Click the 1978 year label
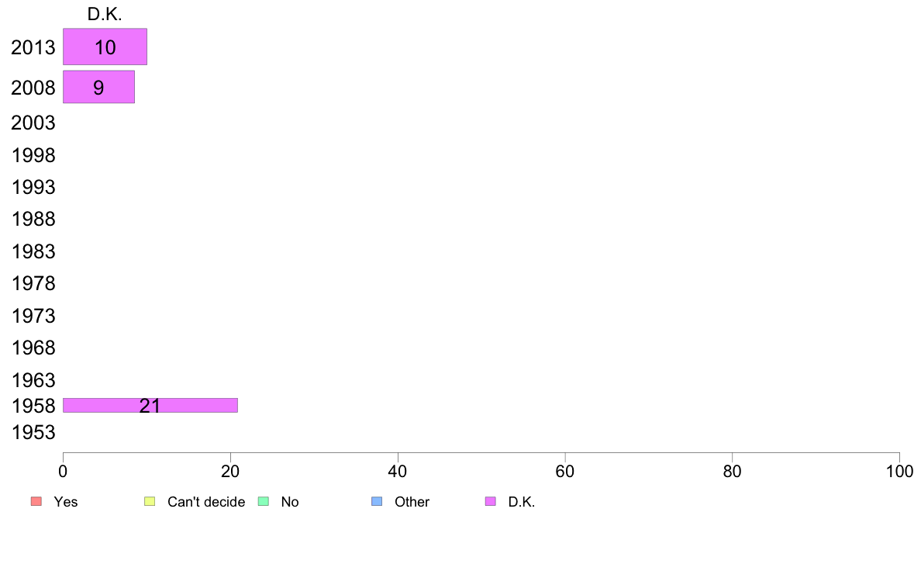The height and width of the screenshot is (571, 921). tap(33, 283)
